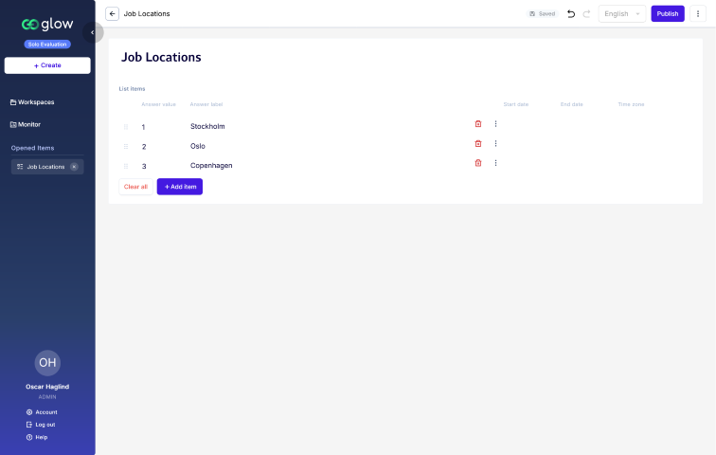Publish the Job Locations list
716x455 pixels.
(x=667, y=13)
